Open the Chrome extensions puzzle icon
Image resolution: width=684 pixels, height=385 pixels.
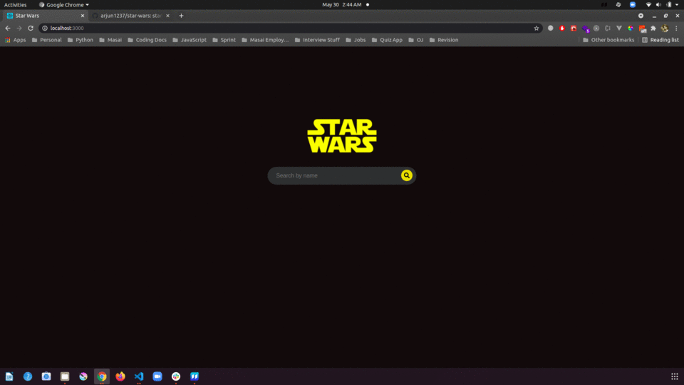pos(653,28)
